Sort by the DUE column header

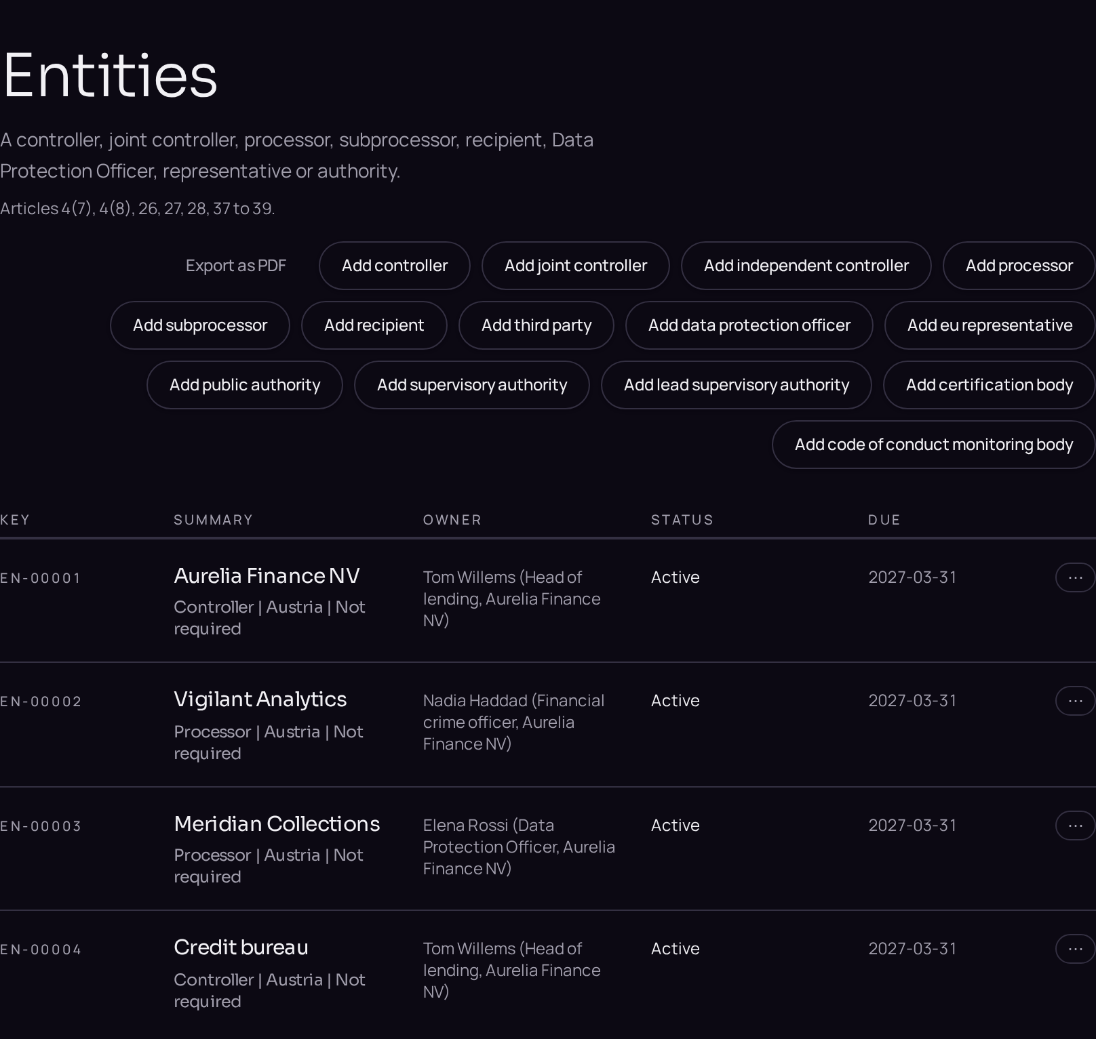(884, 520)
